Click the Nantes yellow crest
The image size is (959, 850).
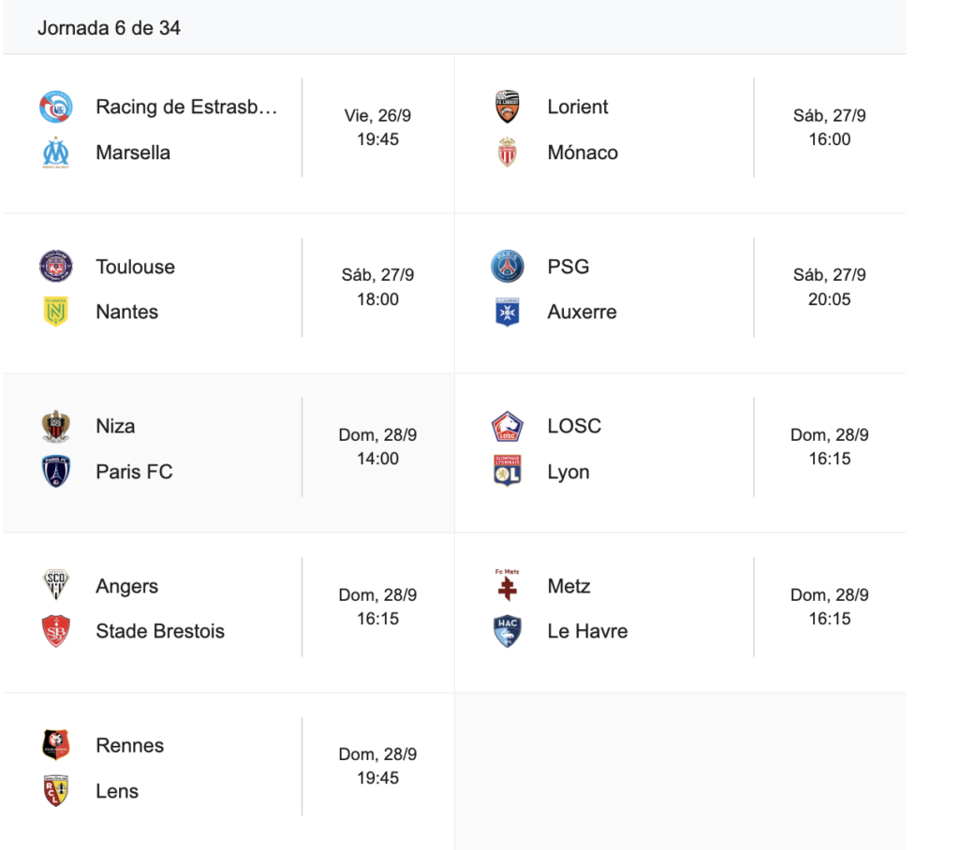(x=56, y=312)
